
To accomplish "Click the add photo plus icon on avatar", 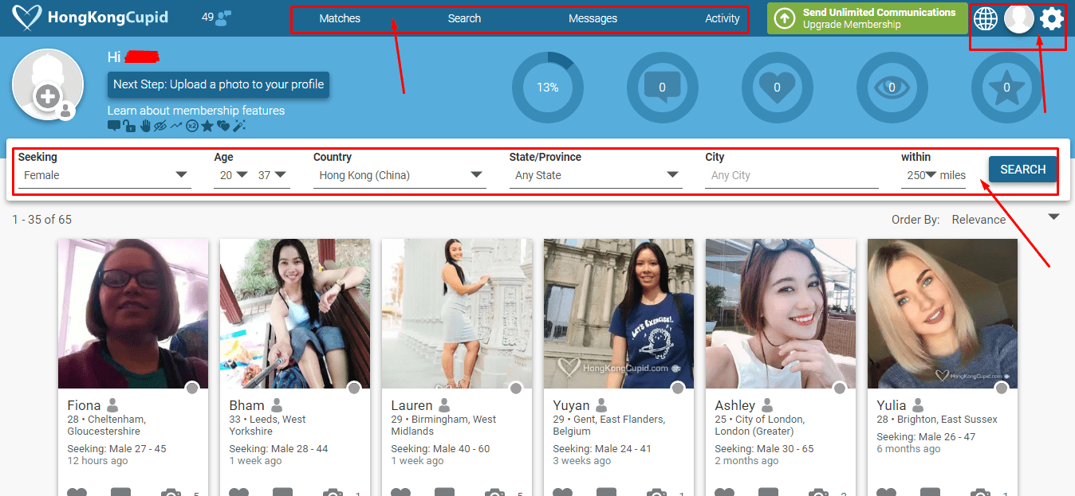I will [x=48, y=97].
